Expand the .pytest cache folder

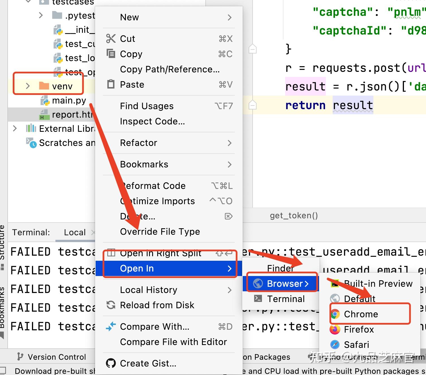click(x=41, y=15)
